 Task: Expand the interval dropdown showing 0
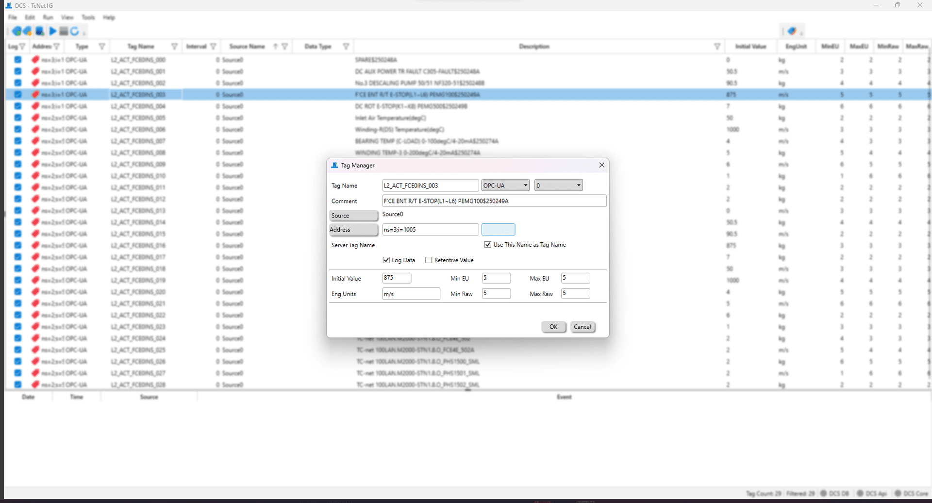point(558,185)
